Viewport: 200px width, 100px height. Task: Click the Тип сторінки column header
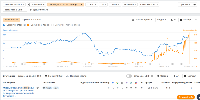(49, 83)
